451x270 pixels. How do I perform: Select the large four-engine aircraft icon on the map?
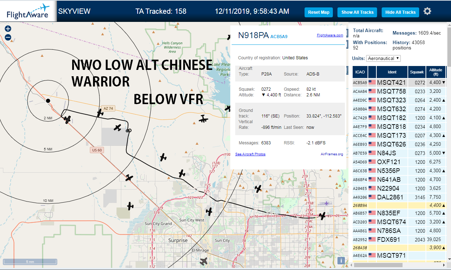[x=203, y=119]
